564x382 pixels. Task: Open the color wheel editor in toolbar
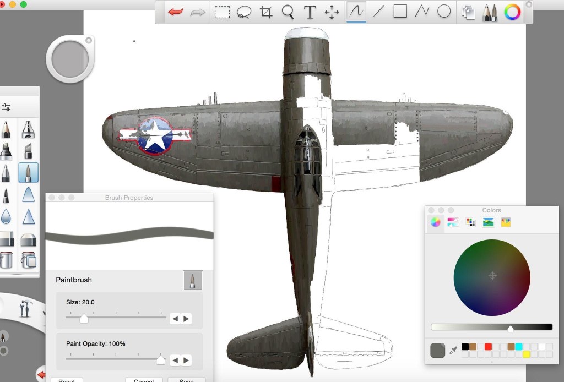pos(512,12)
